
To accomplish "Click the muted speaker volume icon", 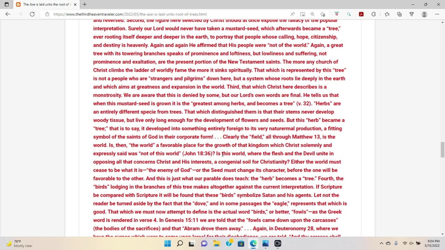I will click(x=411, y=243).
